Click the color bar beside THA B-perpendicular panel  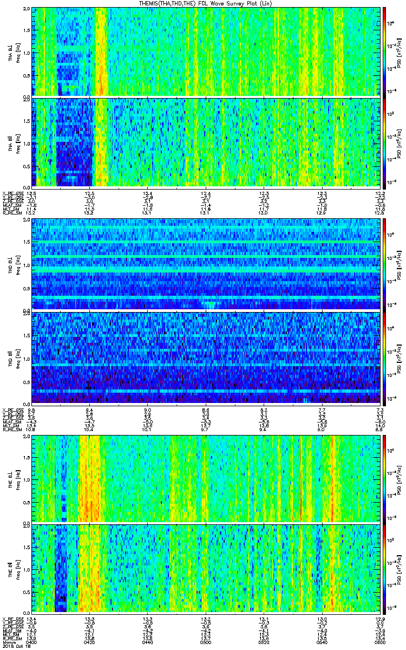pyautogui.click(x=384, y=51)
